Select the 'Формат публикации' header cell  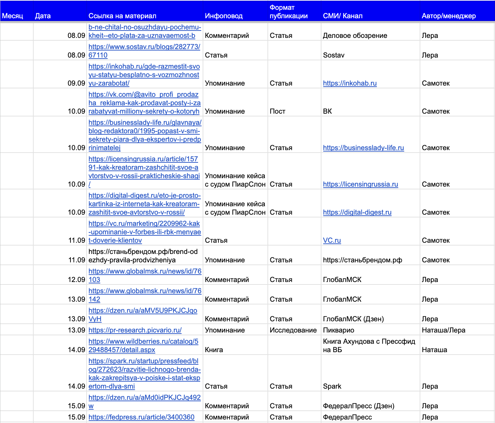pos(294,12)
